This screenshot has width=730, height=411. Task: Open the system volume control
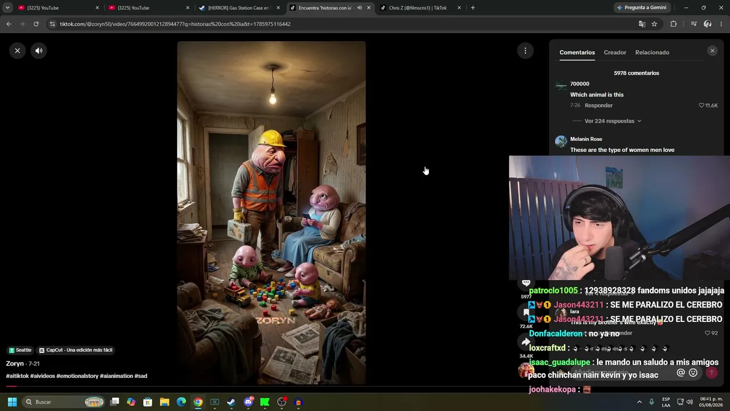pyautogui.click(x=690, y=402)
